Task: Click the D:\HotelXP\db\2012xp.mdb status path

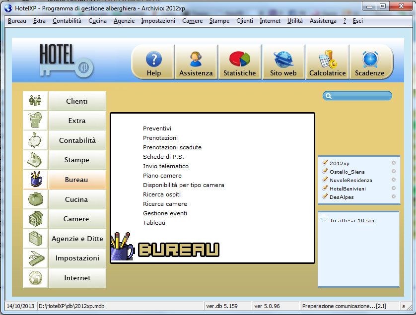Action: (71, 306)
